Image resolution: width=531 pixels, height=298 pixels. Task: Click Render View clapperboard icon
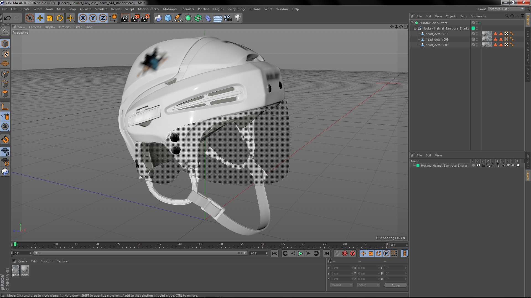tap(125, 18)
